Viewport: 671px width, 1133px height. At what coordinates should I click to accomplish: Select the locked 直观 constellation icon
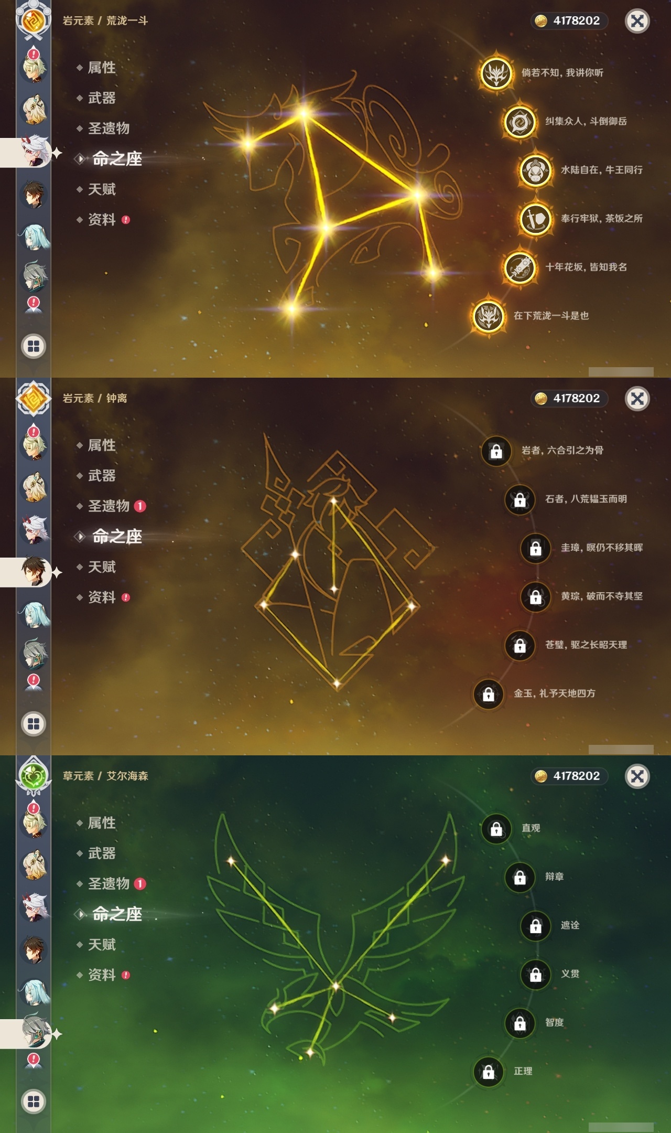[x=496, y=828]
